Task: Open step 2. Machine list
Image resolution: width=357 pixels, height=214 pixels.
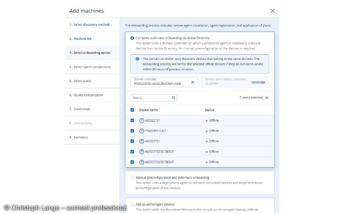Action: coord(80,38)
